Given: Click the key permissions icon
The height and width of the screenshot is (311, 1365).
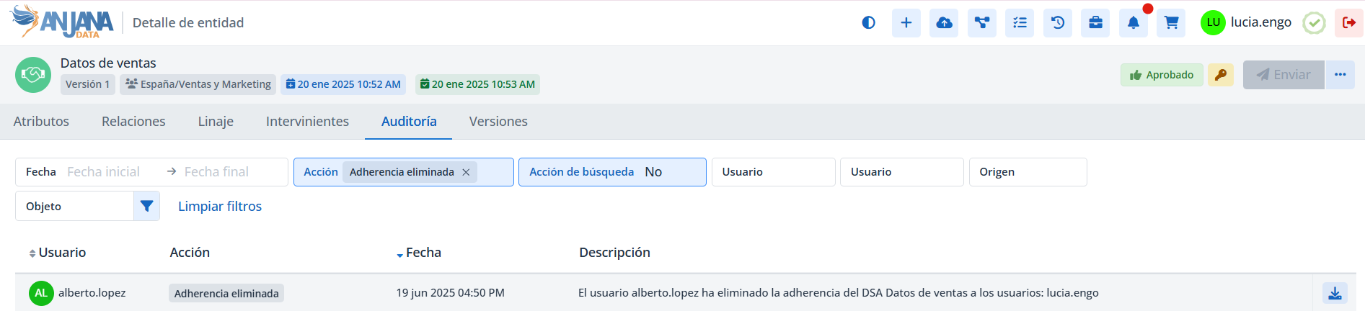Looking at the screenshot, I should (x=1221, y=75).
